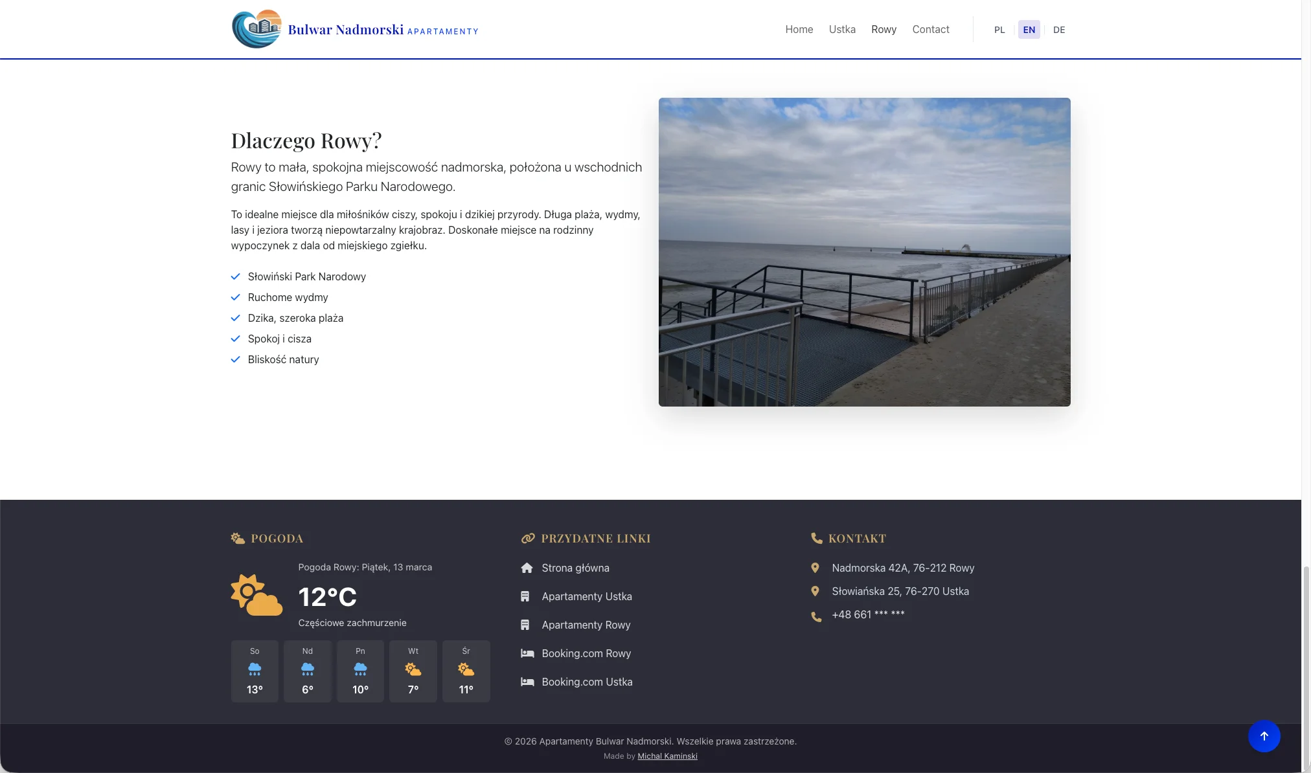Click the sun-cloud current weather icon
This screenshot has width=1311, height=773.
pyautogui.click(x=256, y=595)
